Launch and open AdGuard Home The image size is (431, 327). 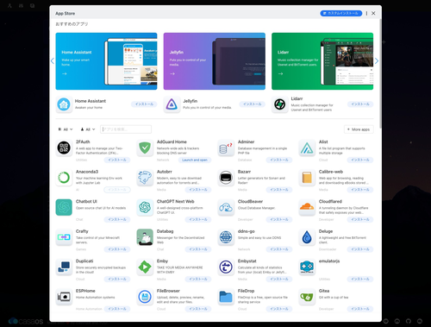point(195,160)
